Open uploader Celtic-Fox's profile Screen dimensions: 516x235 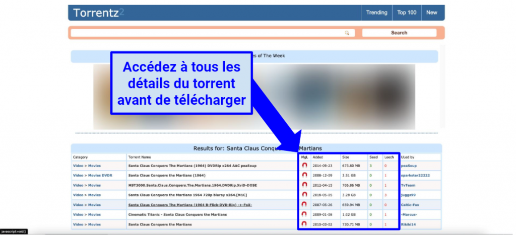pyautogui.click(x=410, y=205)
